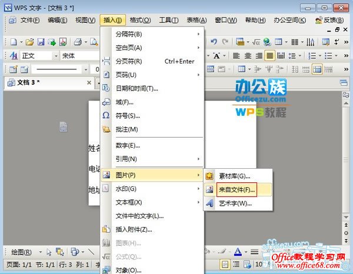Click the Print icon
Image resolution: width=353 pixels, height=274 pixels.
78,42
